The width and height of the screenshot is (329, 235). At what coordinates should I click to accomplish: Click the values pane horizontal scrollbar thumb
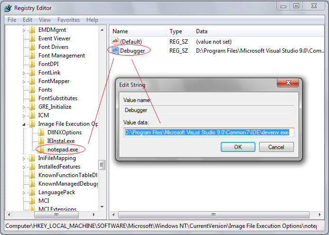214,215
